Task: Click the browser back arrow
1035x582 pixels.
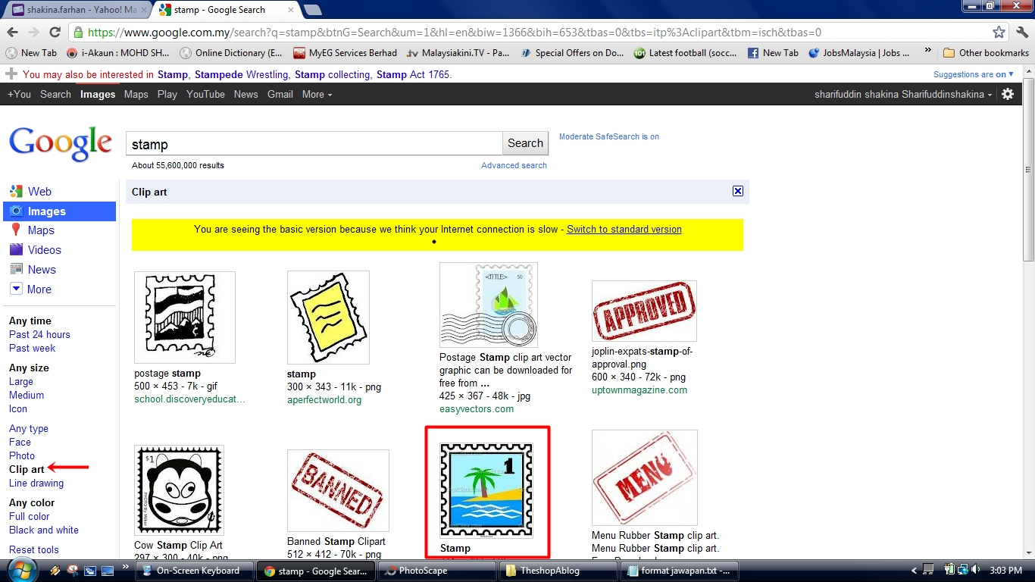Action: 12,32
